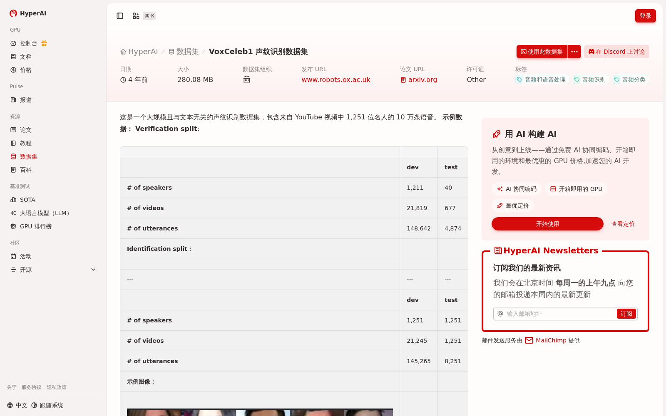Click the 280.08 MB size value
Screen dimensions: 666x416
point(195,79)
